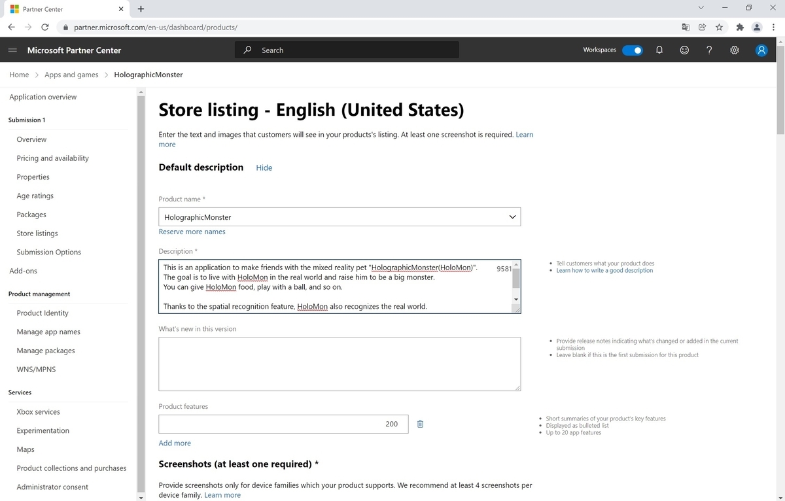This screenshot has width=785, height=501.
Task: Open Packages page
Action: pyautogui.click(x=31, y=215)
